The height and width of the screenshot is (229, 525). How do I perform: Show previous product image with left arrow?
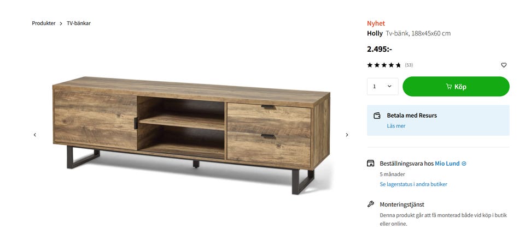(x=35, y=135)
